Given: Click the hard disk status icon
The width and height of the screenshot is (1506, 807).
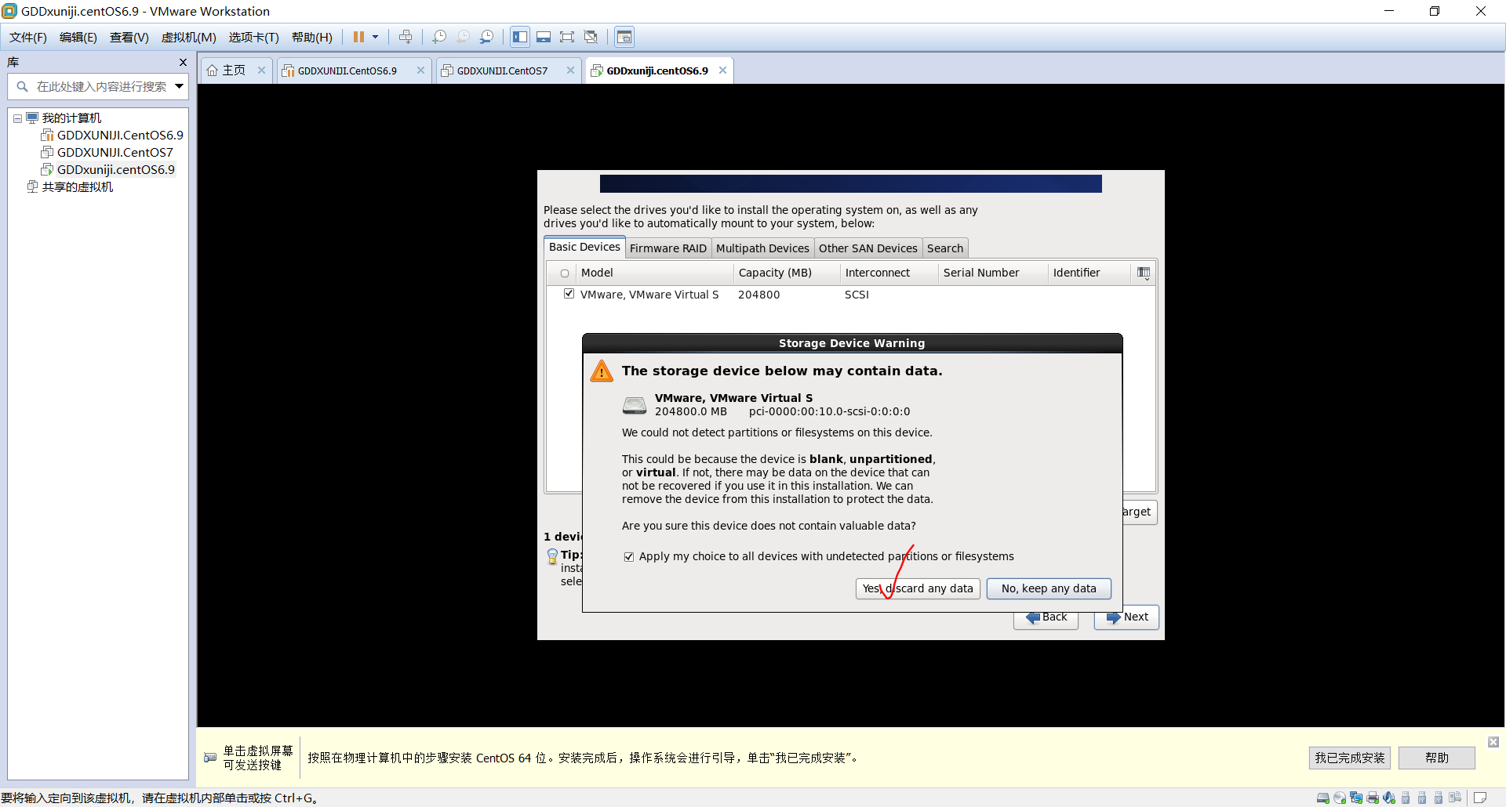Looking at the screenshot, I should [x=1323, y=798].
